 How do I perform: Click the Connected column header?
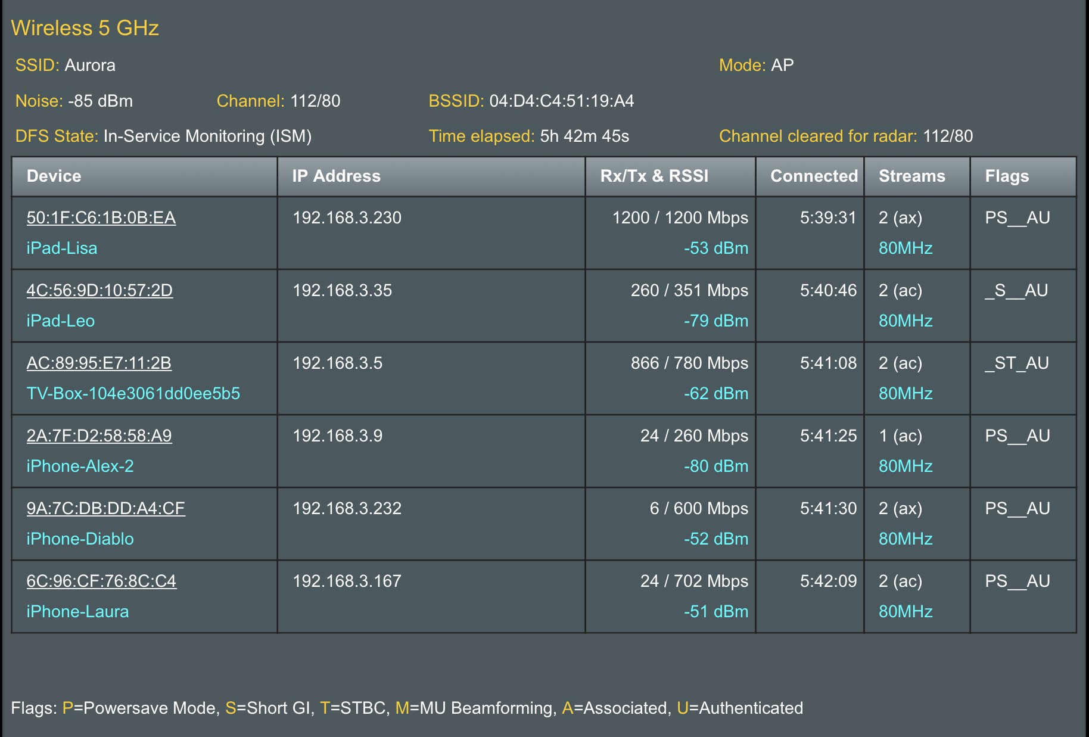[x=814, y=176]
